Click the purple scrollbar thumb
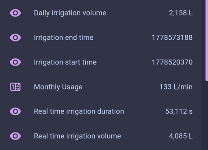This screenshot has height=150, width=208. point(207,41)
